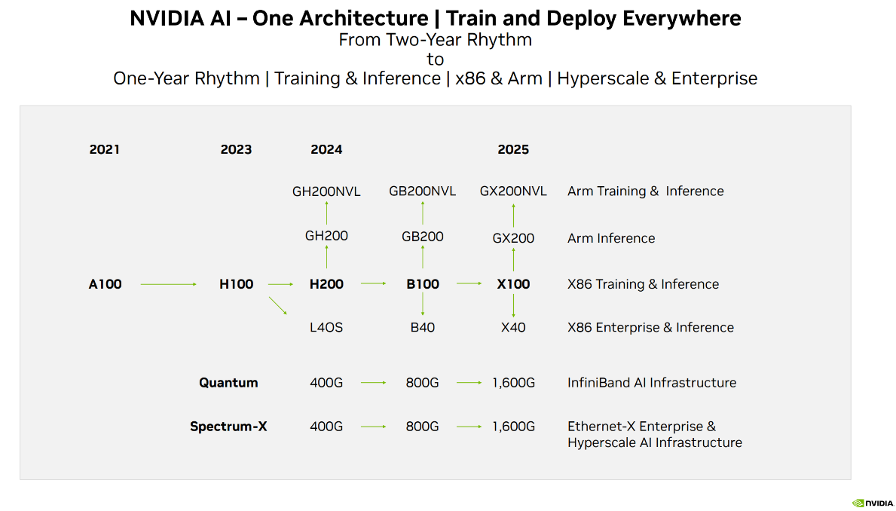Select the 2021 year heading
The width and height of the screenshot is (896, 511).
[105, 150]
